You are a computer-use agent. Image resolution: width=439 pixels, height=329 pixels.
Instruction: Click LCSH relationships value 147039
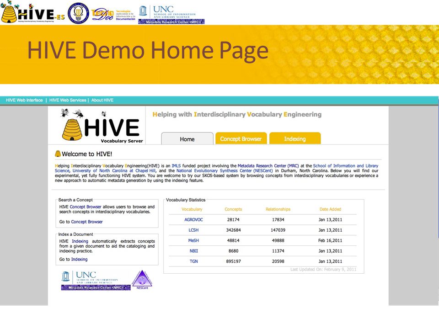[x=278, y=230]
